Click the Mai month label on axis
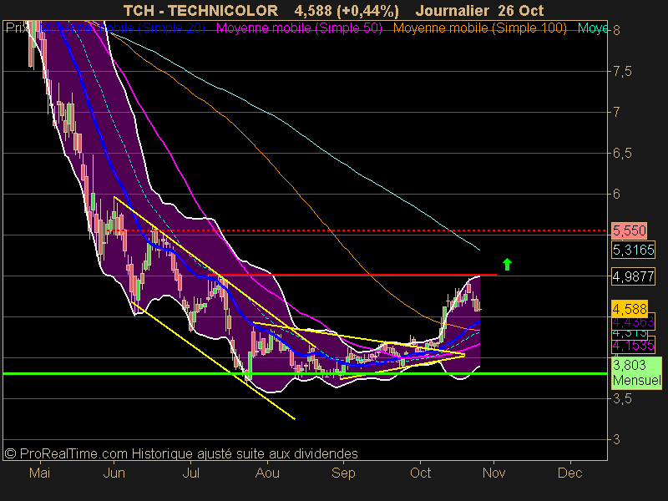Image resolution: width=668 pixels, height=501 pixels. [39, 473]
